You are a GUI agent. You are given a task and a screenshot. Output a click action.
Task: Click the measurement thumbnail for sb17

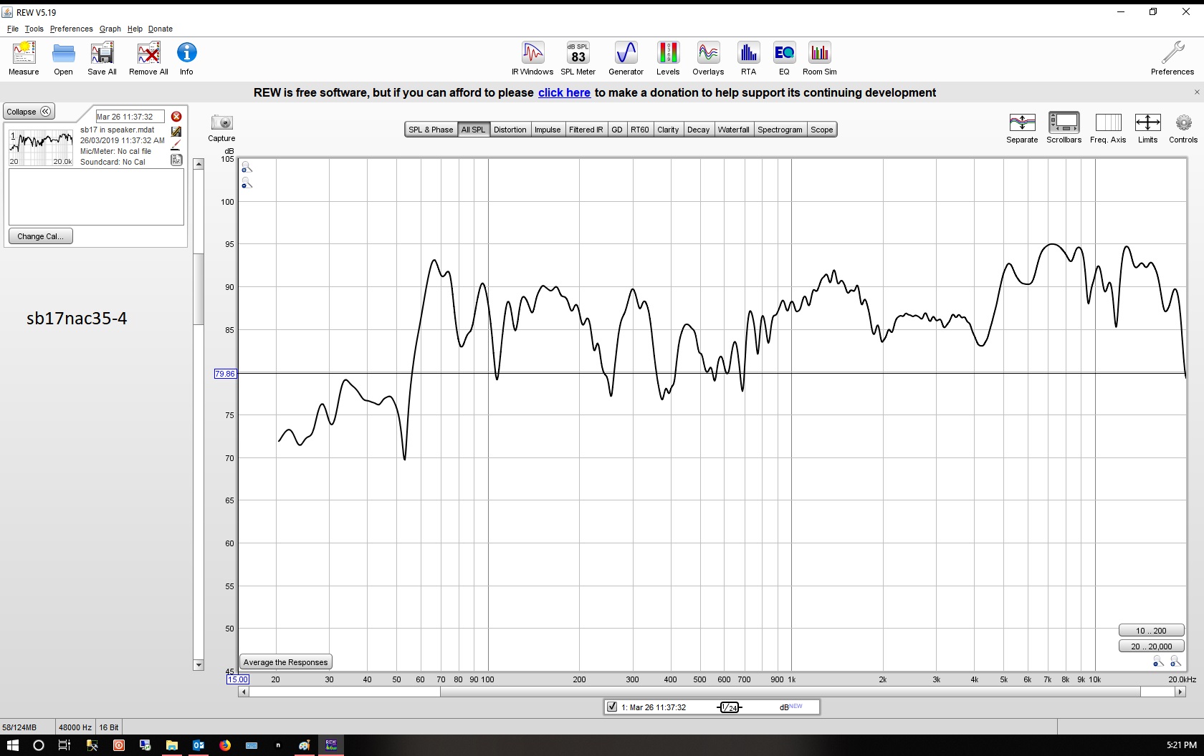click(41, 148)
